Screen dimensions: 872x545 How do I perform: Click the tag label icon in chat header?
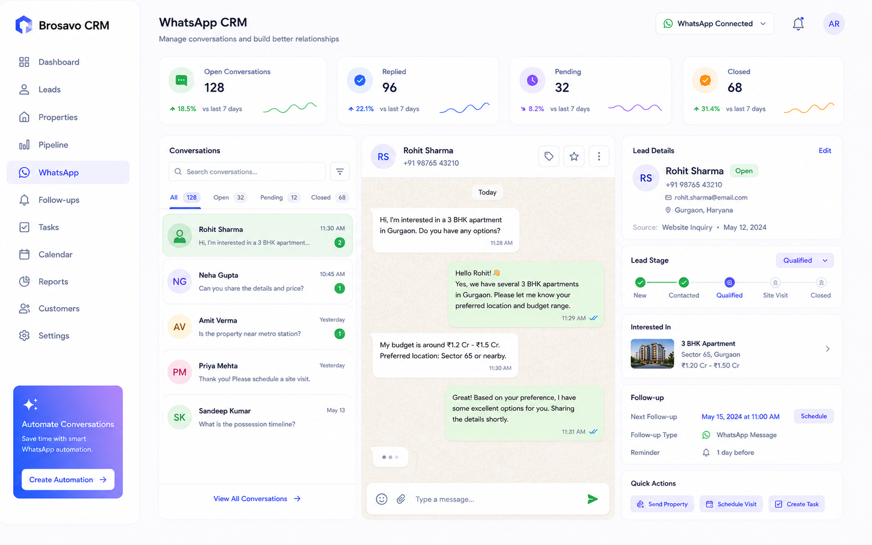549,157
